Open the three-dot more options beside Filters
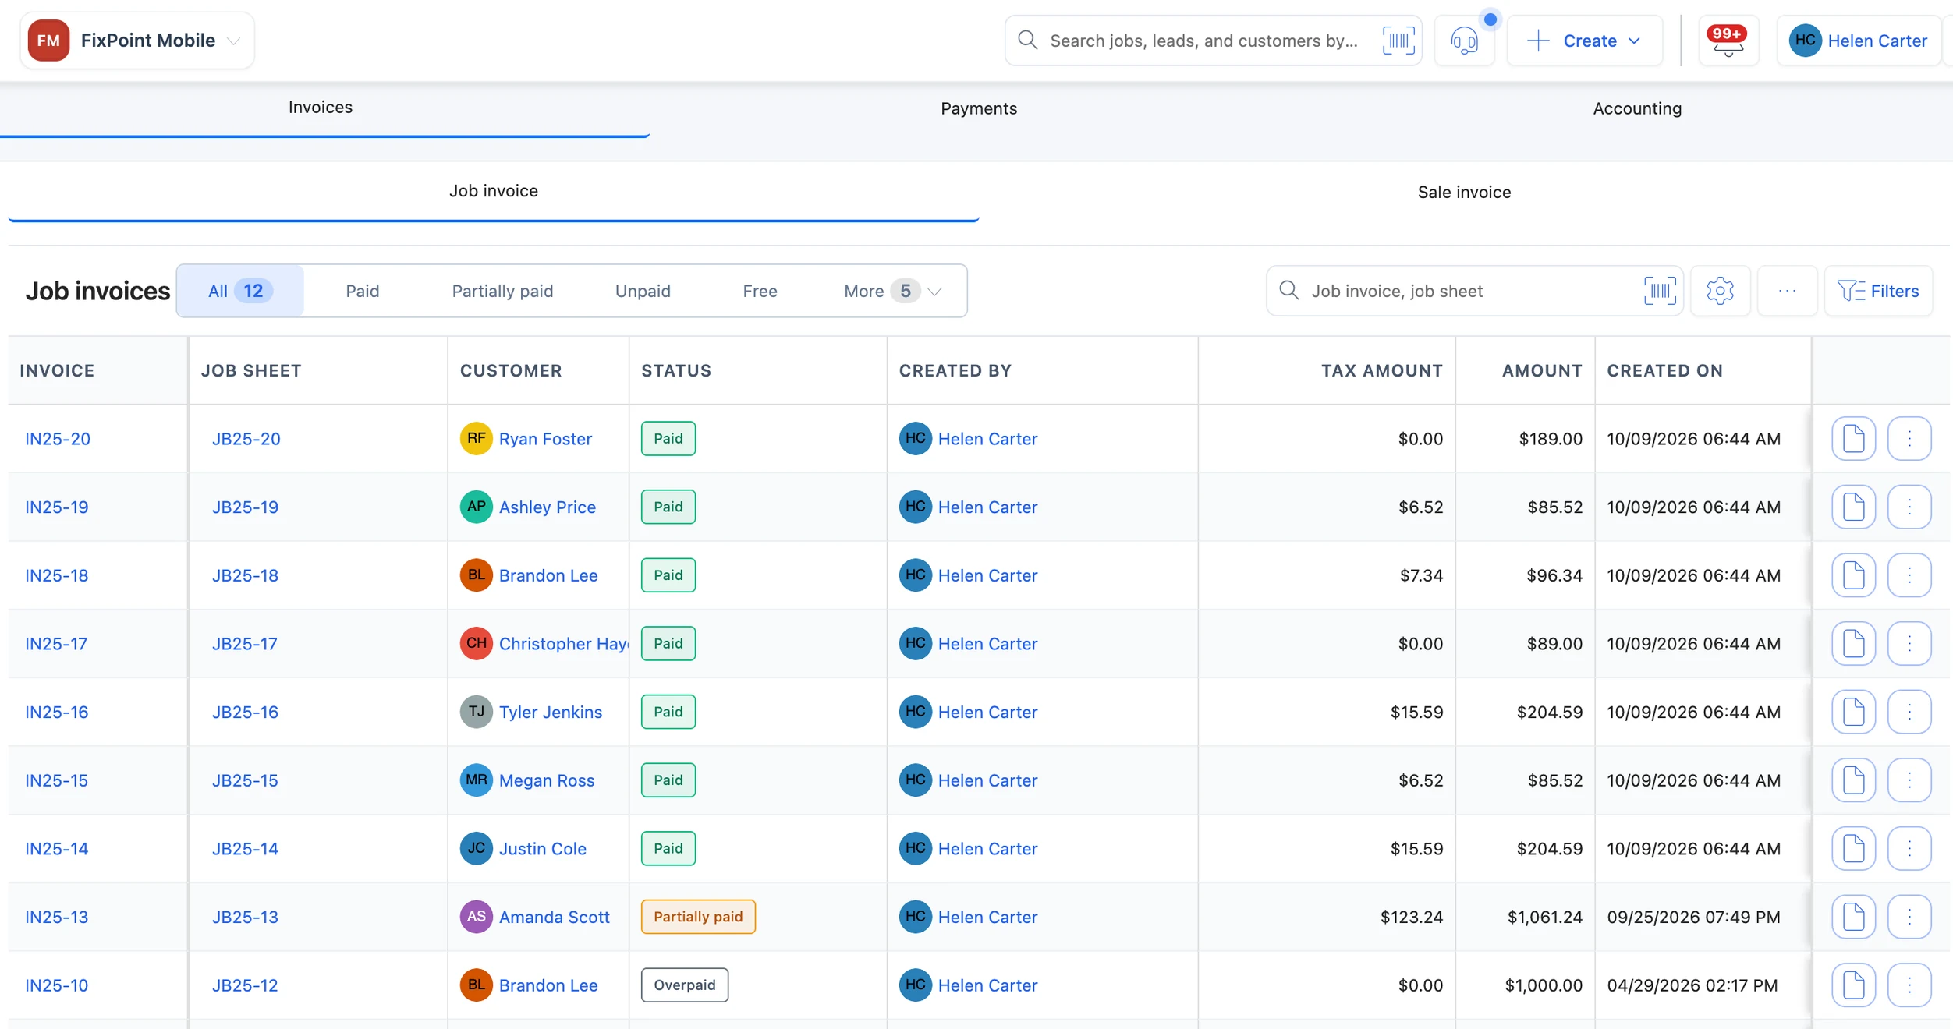This screenshot has width=1953, height=1029. 1787,291
